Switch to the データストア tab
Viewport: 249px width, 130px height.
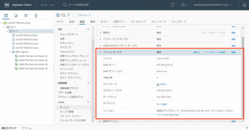138,22
